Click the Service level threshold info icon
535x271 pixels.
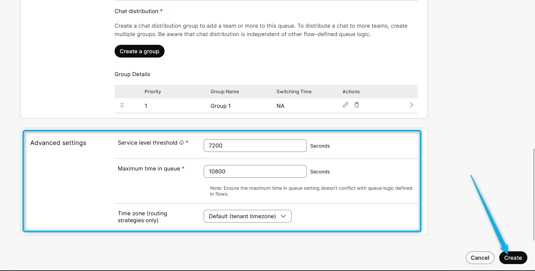(x=181, y=143)
